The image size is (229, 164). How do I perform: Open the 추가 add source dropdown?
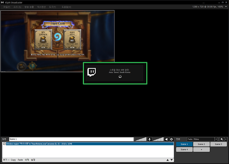click(x=6, y=160)
